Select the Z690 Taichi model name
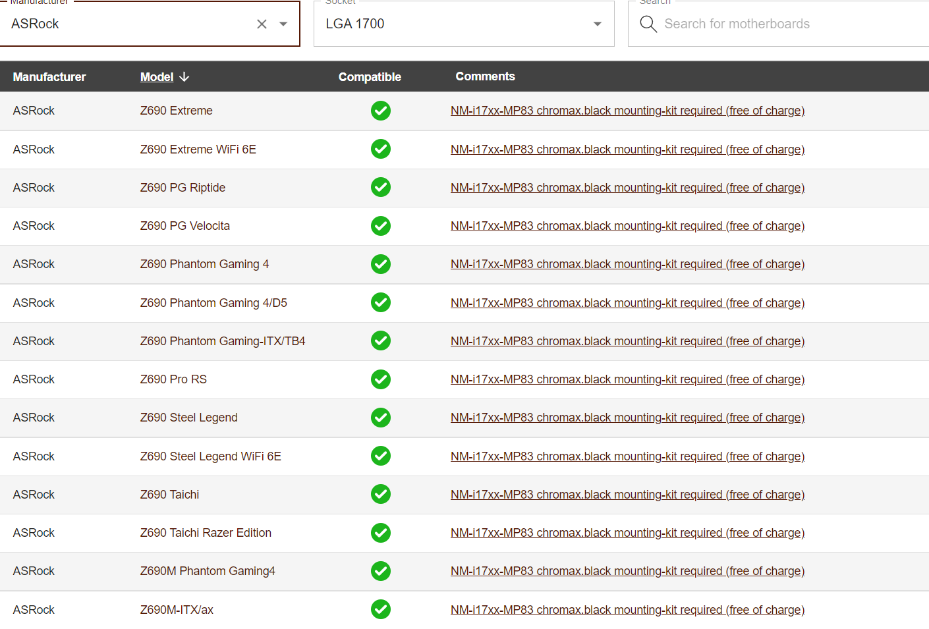The image size is (929, 629). click(169, 495)
